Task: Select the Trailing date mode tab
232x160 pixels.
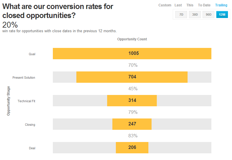Action: coord(221,5)
